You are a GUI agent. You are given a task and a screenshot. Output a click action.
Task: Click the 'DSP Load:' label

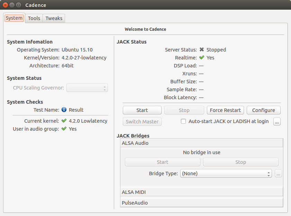[x=185, y=66]
